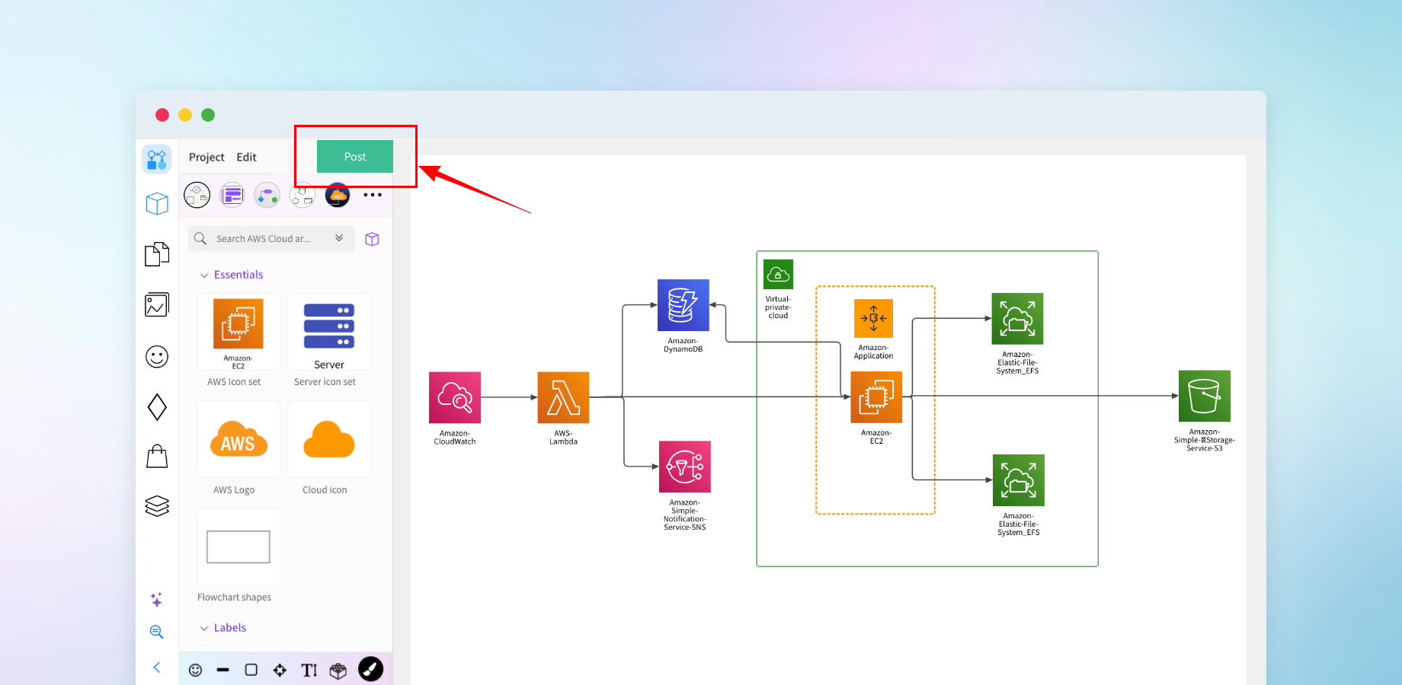1402x685 pixels.
Task: Click the blue search magnifier icon
Action: [x=156, y=632]
